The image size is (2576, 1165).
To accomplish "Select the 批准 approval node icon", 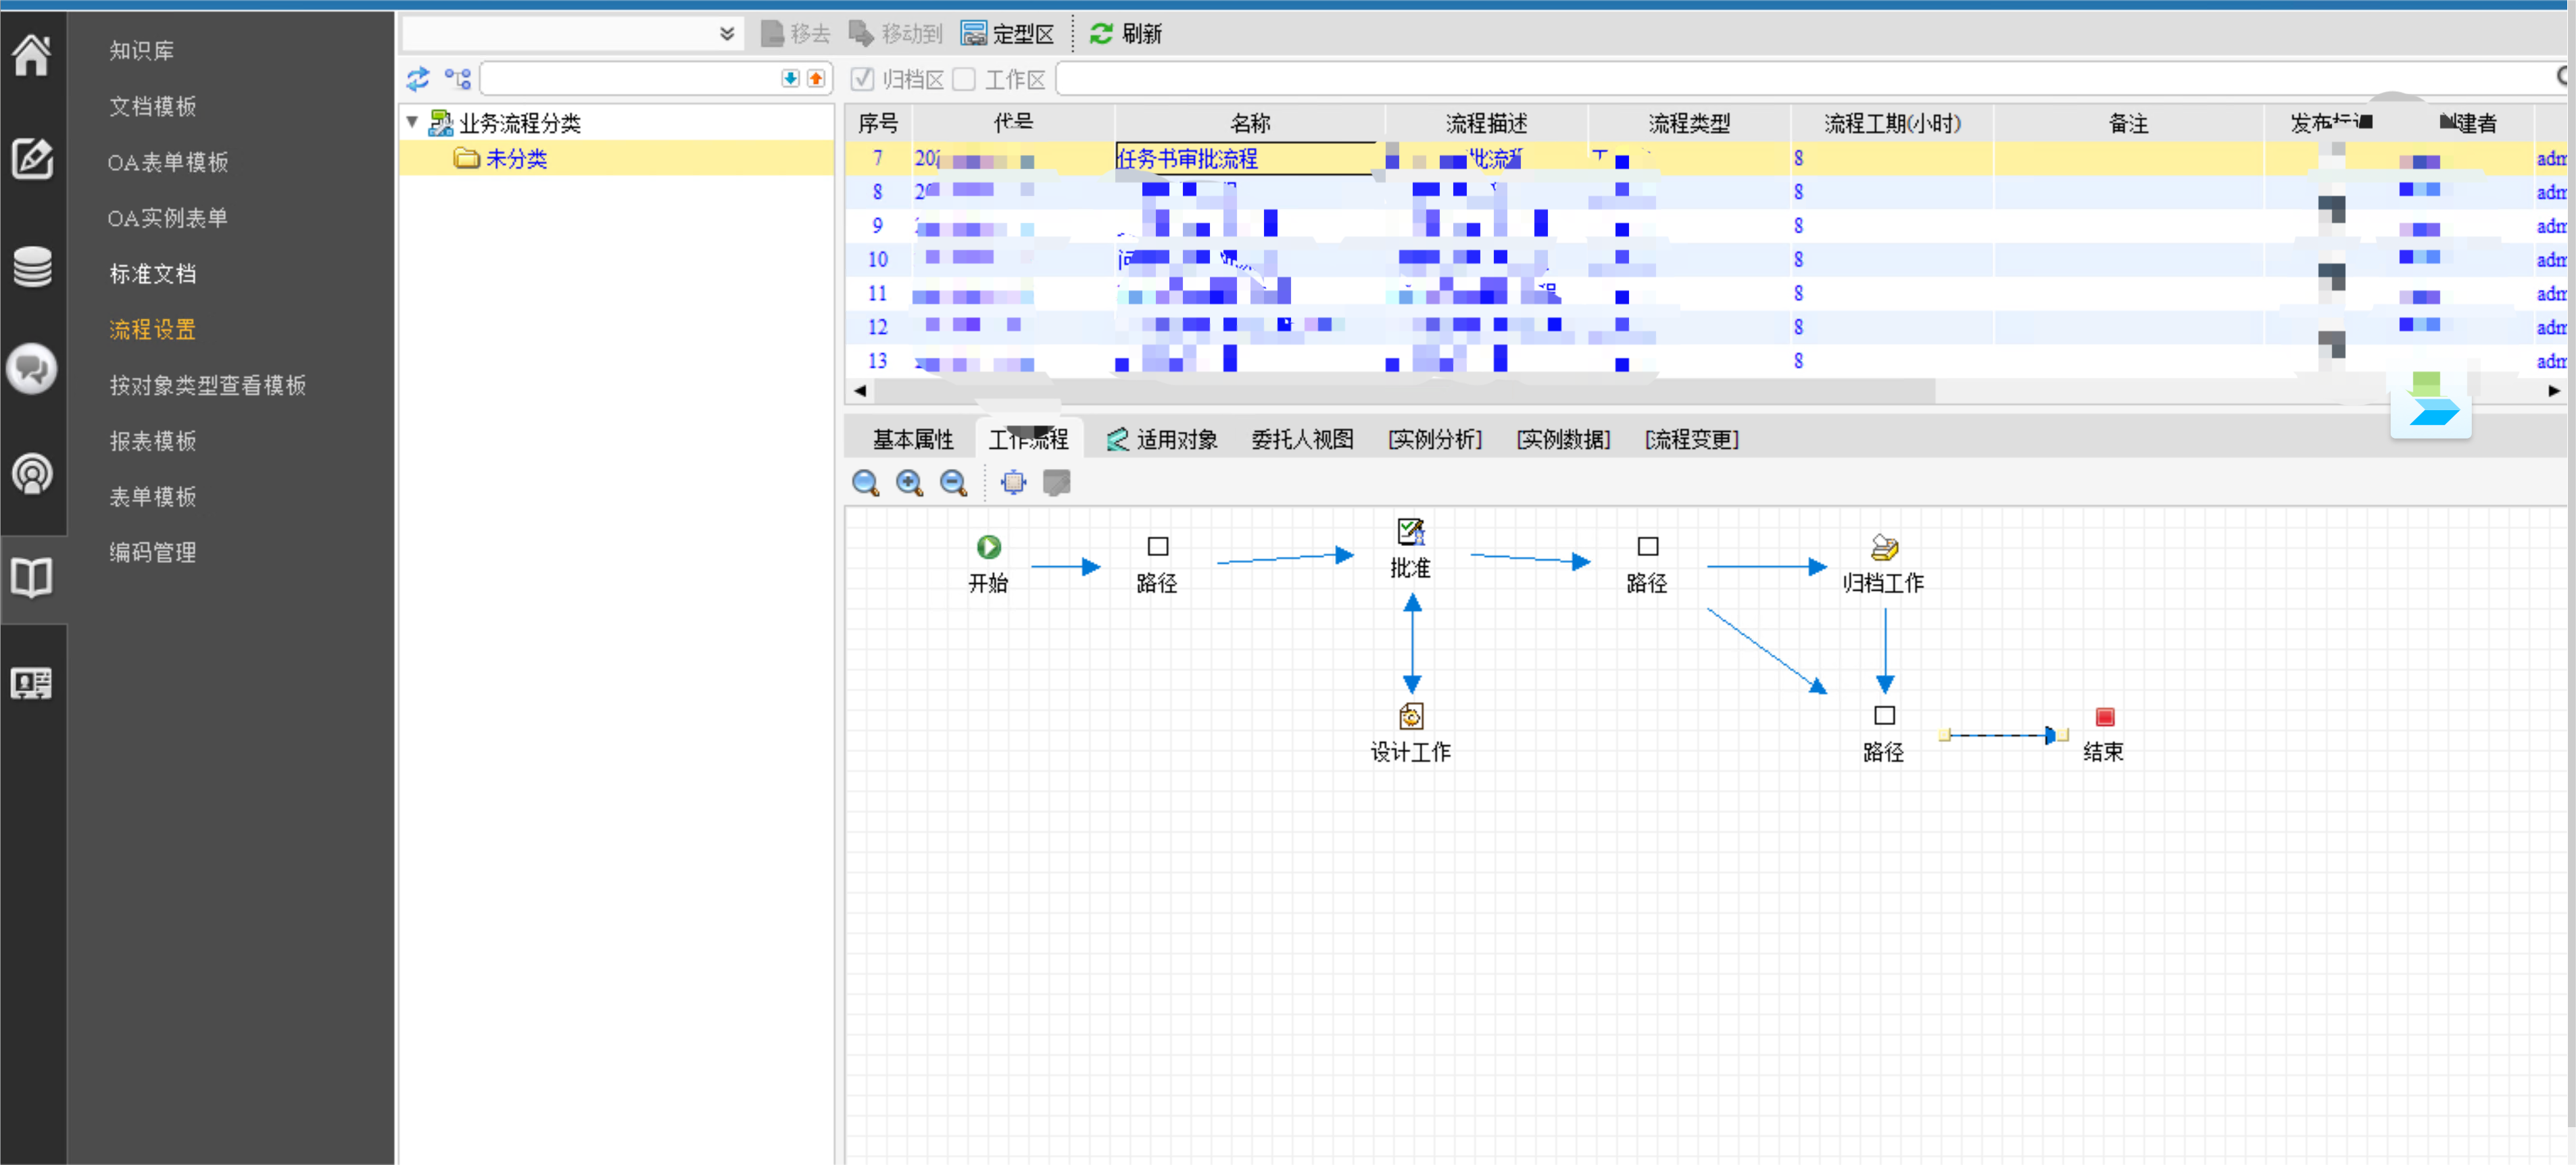I will click(1410, 531).
